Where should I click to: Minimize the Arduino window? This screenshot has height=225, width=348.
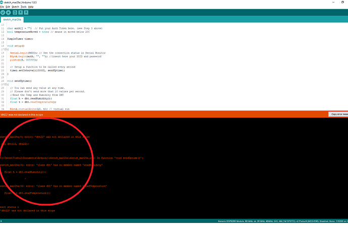(333, 2)
